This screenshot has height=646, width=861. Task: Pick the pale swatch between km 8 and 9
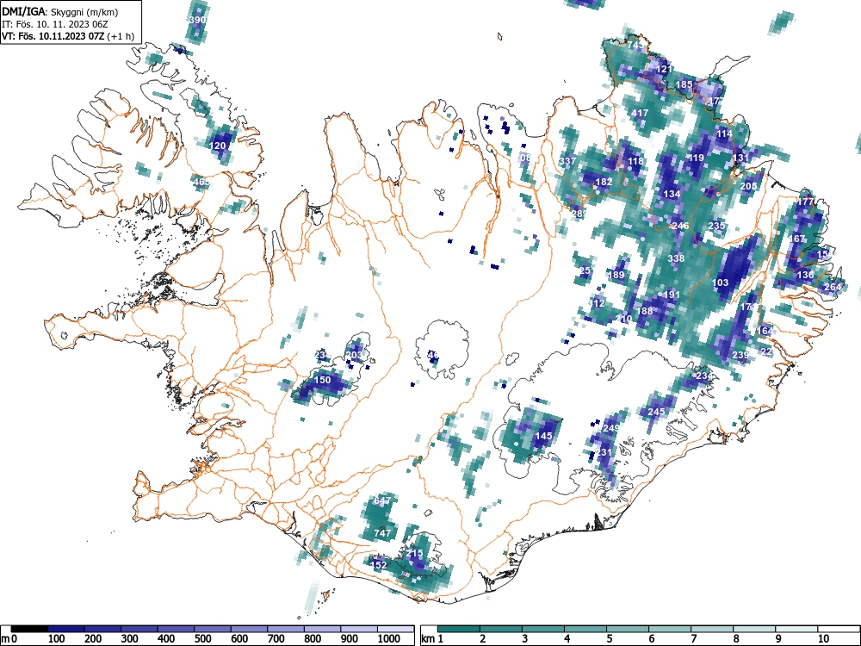754,629
